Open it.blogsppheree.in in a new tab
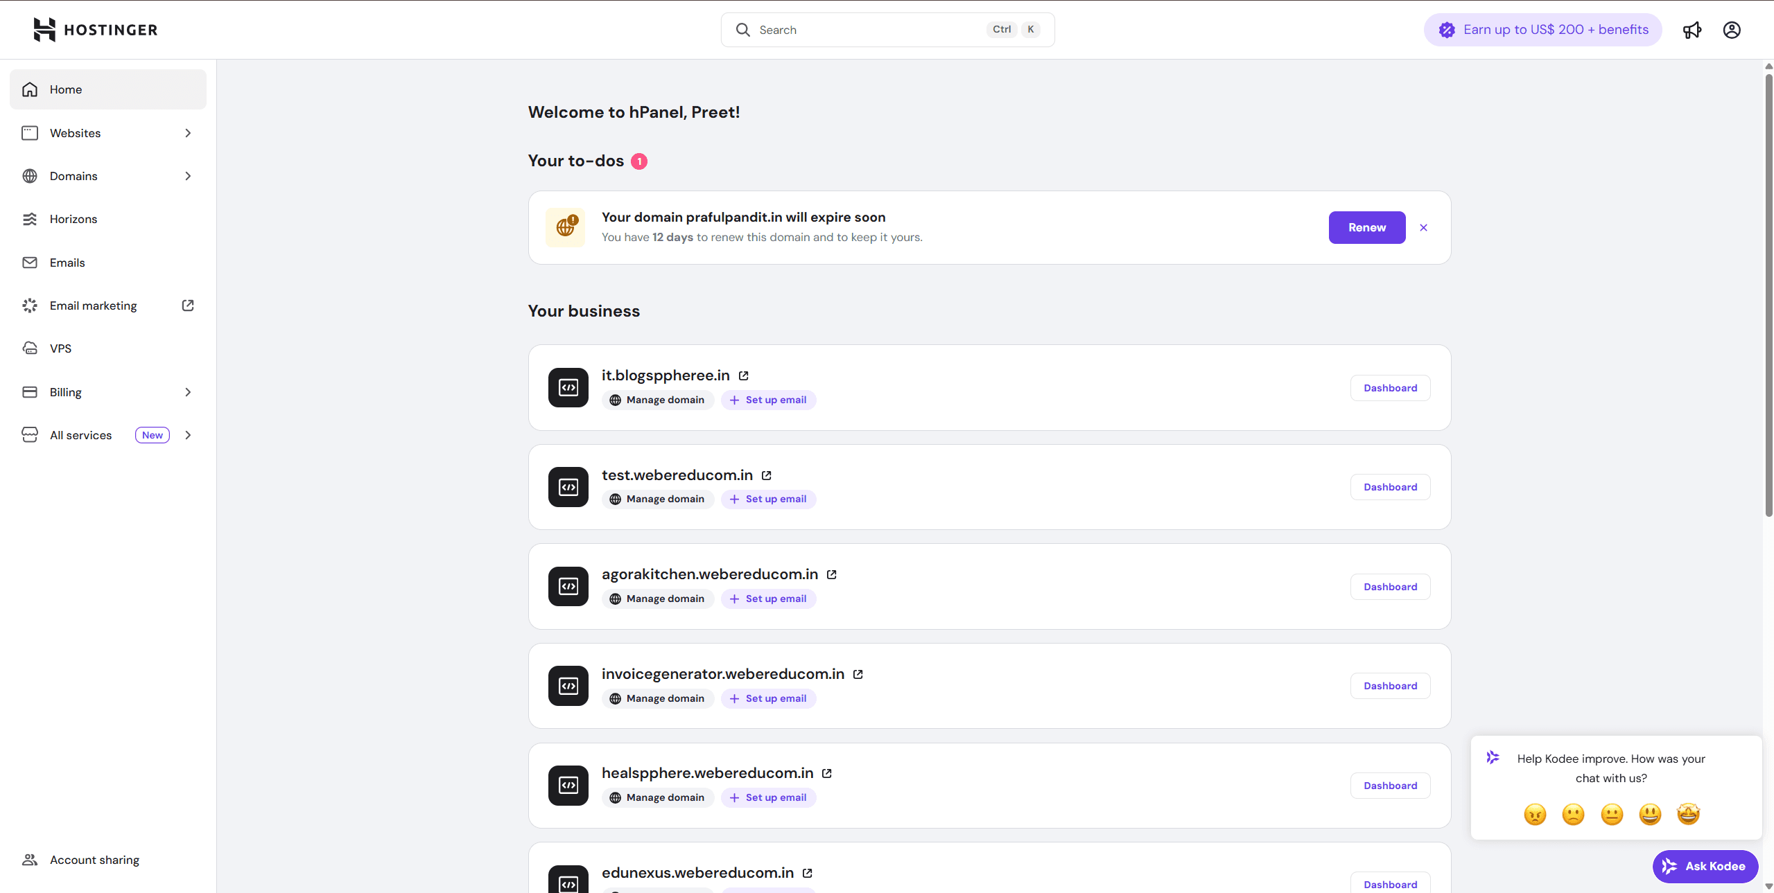This screenshot has height=893, width=1774. (743, 375)
